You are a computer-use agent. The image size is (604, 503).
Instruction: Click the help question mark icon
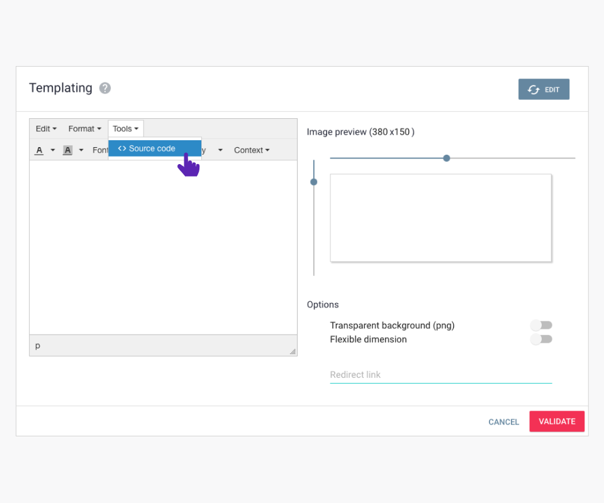click(105, 88)
